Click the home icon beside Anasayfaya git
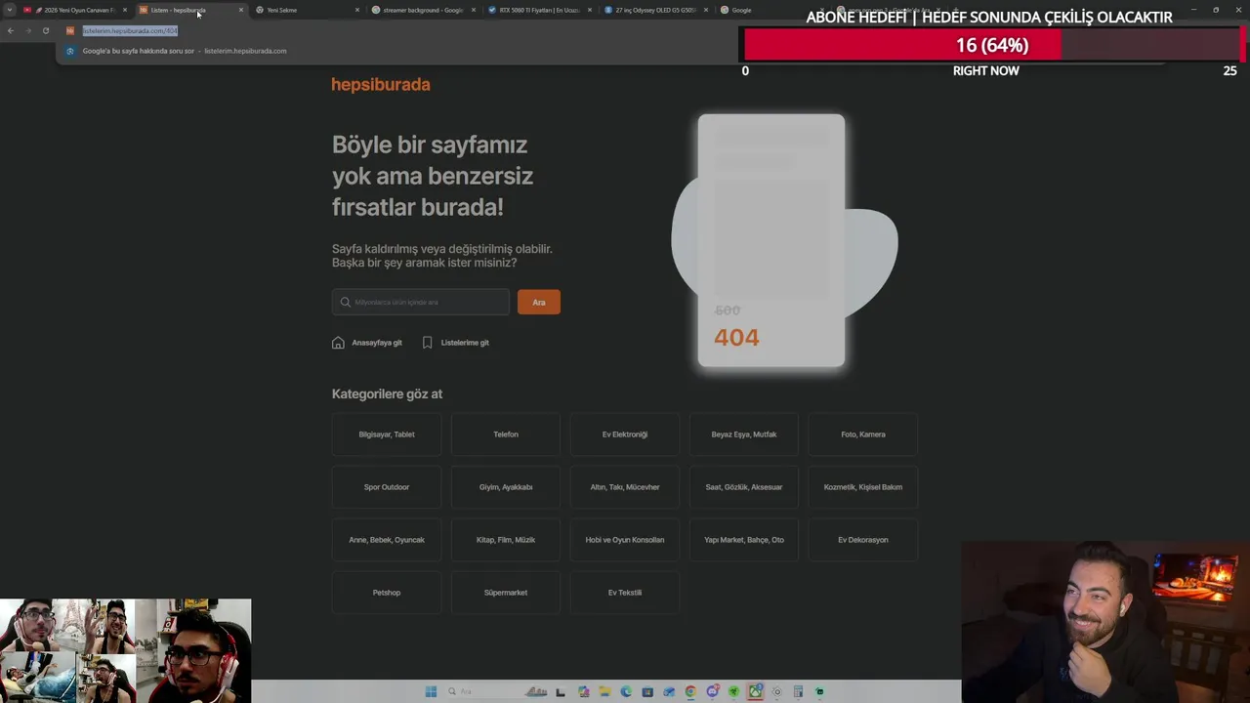This screenshot has height=703, width=1250. pos(338,343)
